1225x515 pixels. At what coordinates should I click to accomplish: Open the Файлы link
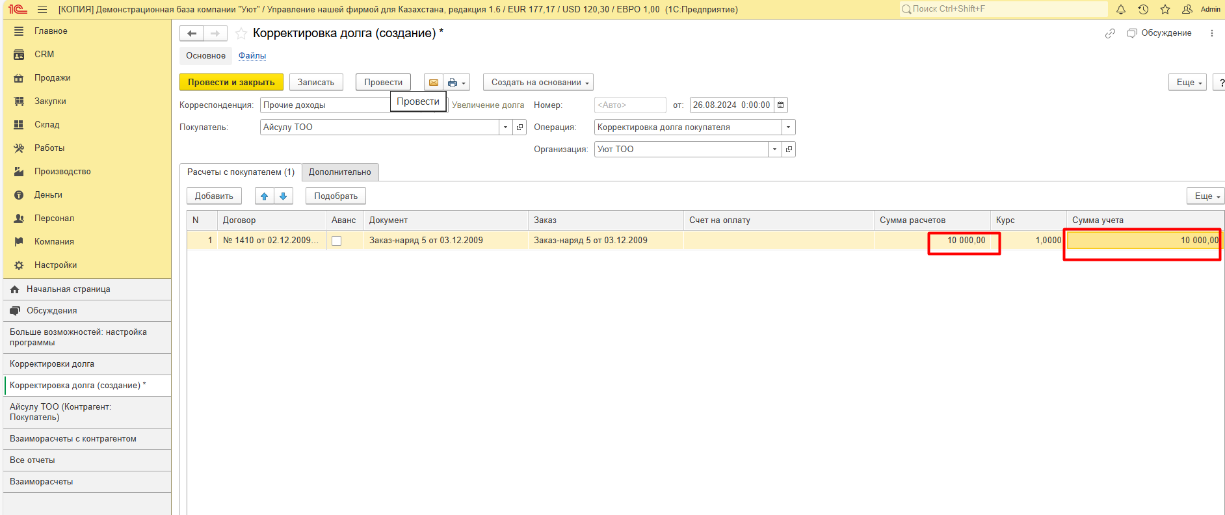(252, 56)
